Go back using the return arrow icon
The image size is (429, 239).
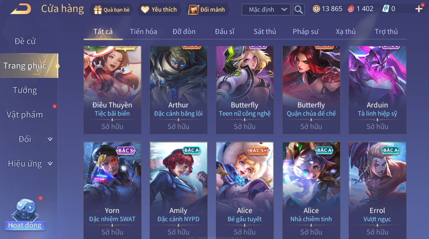(21, 9)
